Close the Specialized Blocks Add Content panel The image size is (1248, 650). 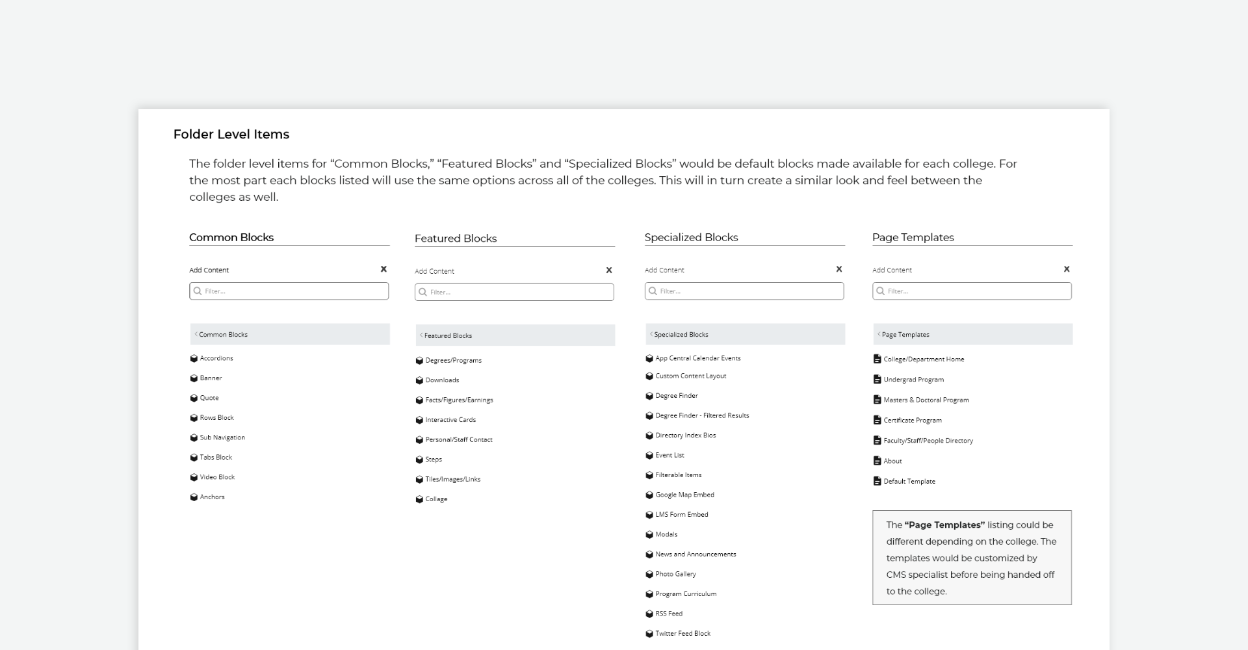pyautogui.click(x=839, y=269)
